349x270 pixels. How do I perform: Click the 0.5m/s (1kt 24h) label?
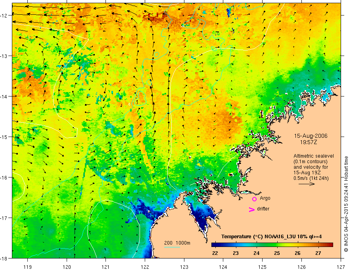point(311,178)
